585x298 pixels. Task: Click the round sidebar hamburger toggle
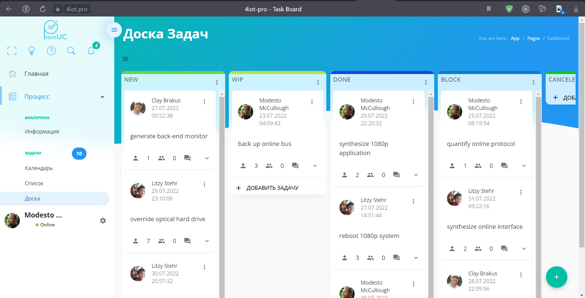point(114,30)
